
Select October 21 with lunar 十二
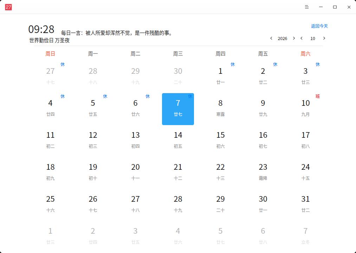click(178, 173)
